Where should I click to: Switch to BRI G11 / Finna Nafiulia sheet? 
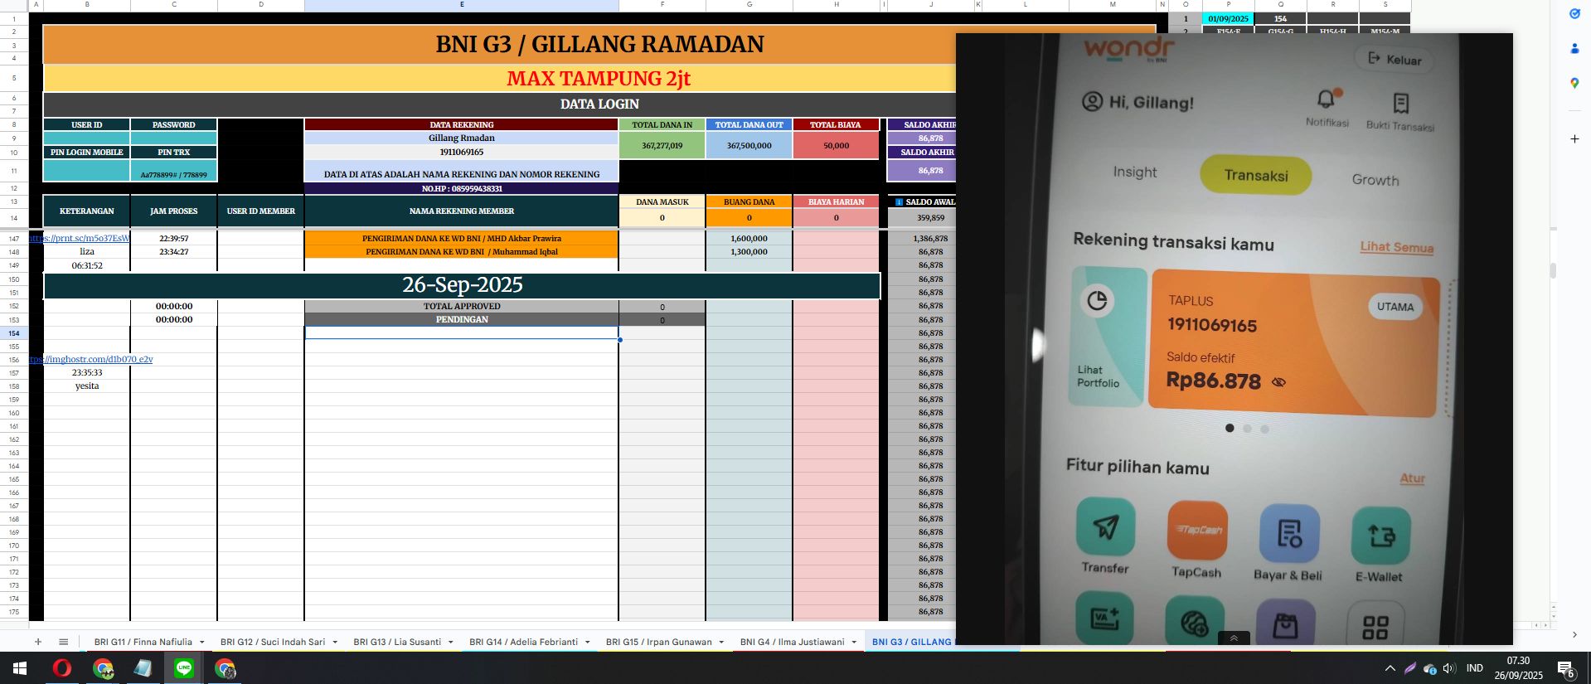point(143,643)
